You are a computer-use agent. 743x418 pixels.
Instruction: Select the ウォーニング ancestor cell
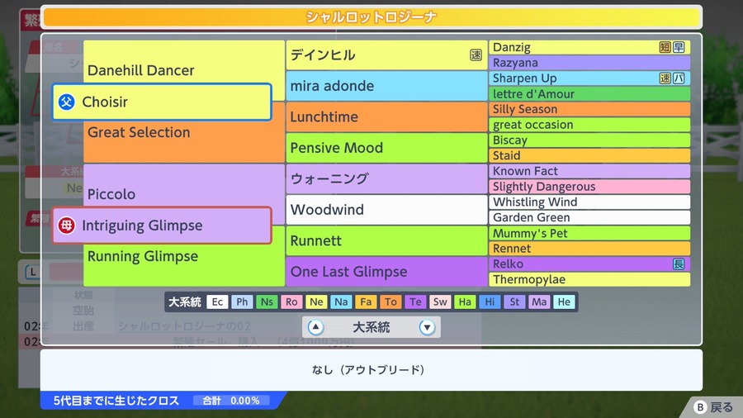coord(386,178)
